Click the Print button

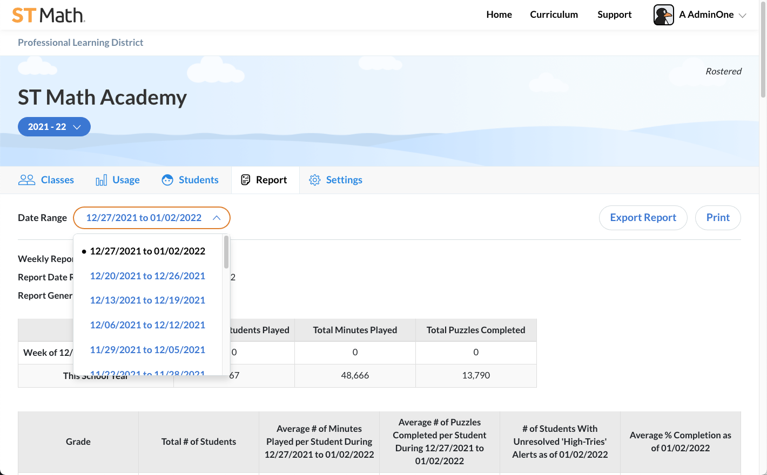coord(718,218)
